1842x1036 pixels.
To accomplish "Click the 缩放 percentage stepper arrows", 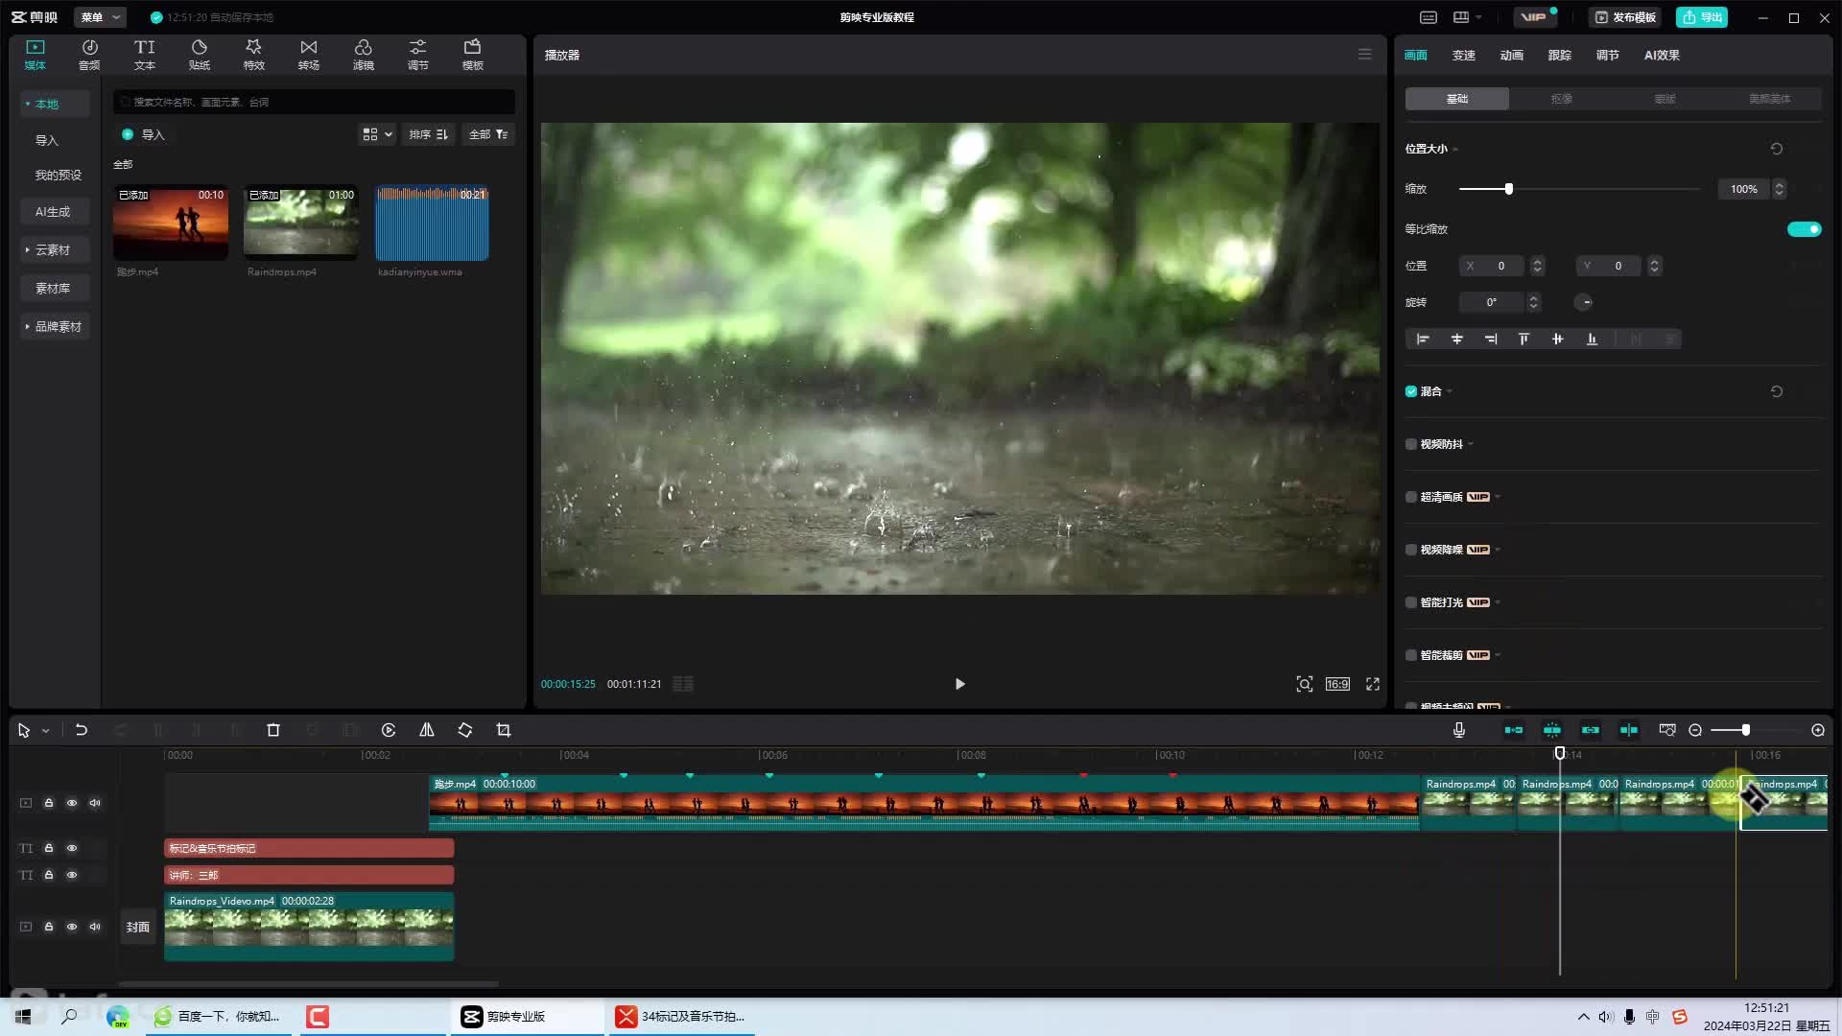I will coord(1780,189).
